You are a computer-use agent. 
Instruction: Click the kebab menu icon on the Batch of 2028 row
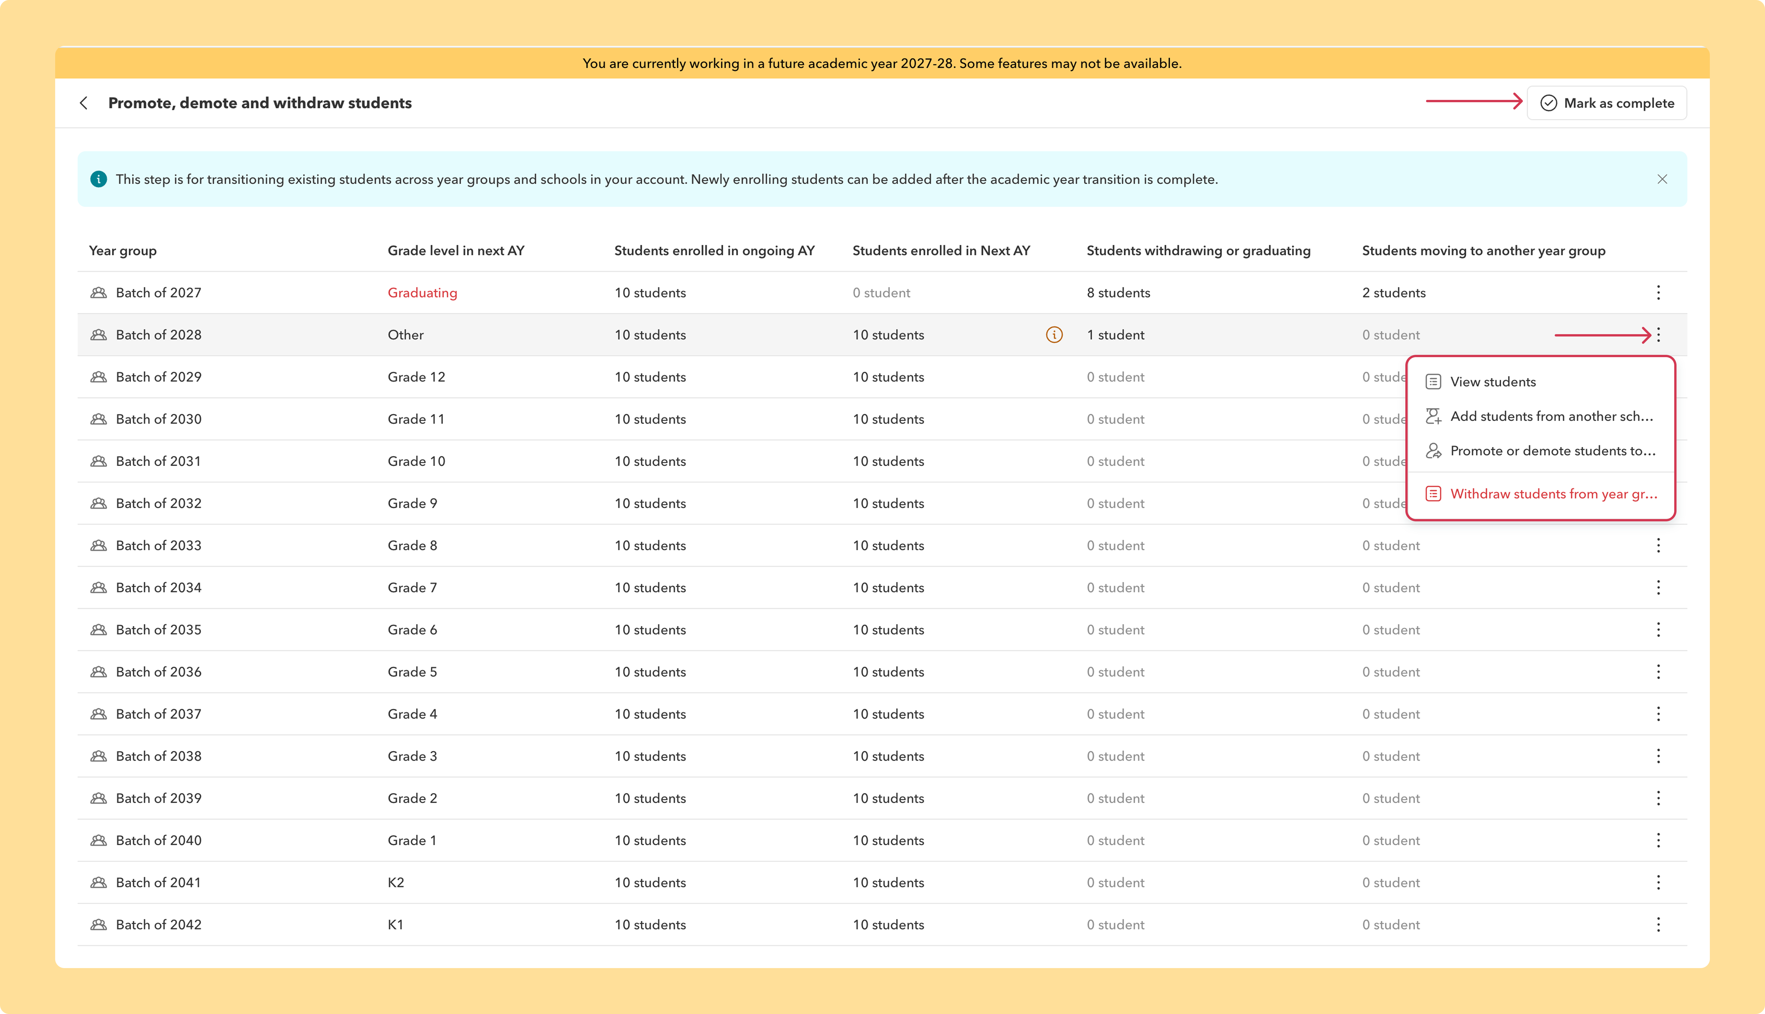point(1658,335)
